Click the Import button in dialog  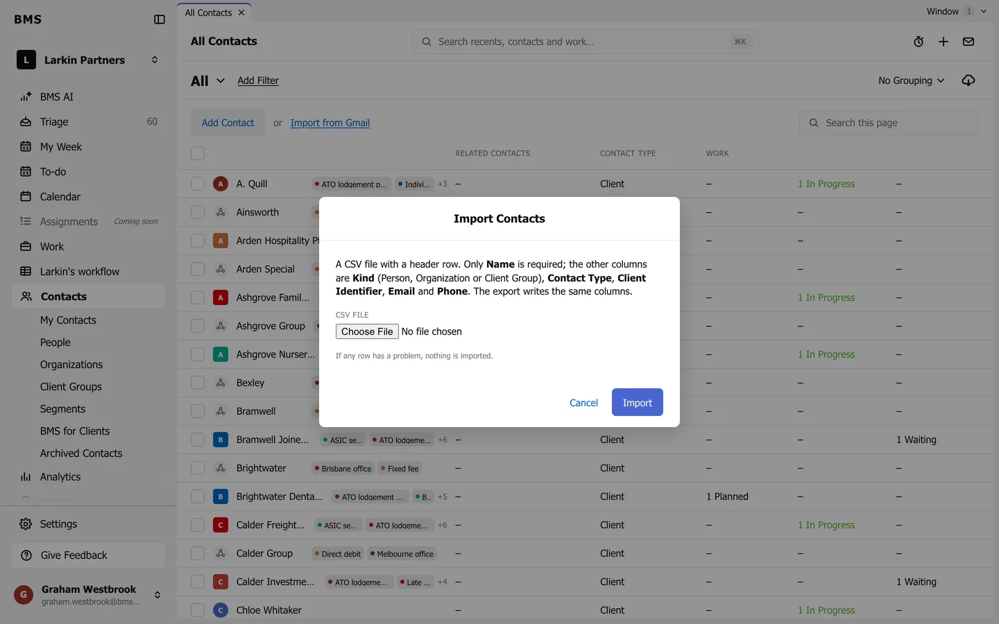(638, 402)
